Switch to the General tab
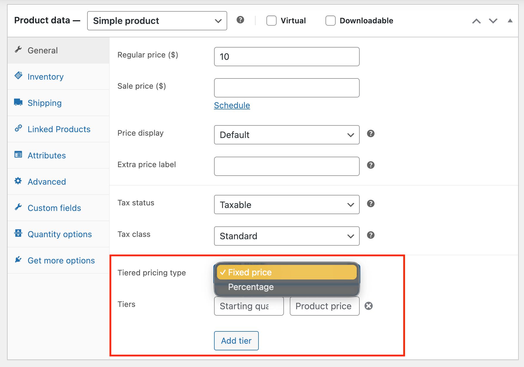Screen dimensions: 524x367 (x=42, y=50)
